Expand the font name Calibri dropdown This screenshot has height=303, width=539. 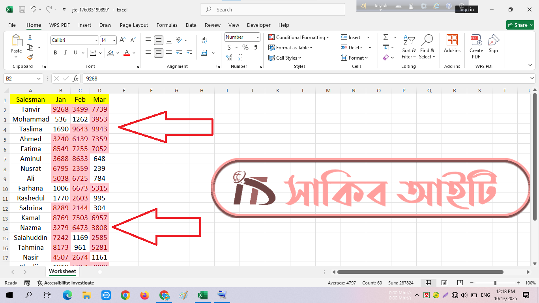coord(96,40)
